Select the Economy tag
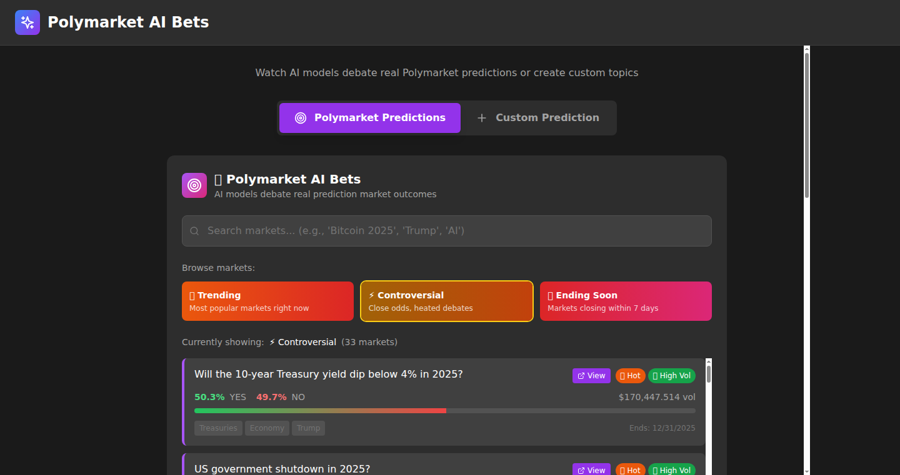Viewport: 900px width, 475px height. 267,428
